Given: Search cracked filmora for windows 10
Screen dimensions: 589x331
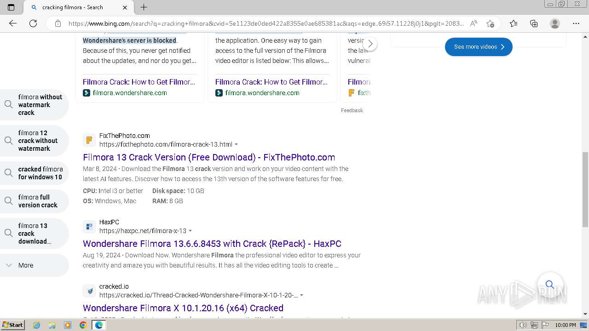Looking at the screenshot, I should 35,173.
